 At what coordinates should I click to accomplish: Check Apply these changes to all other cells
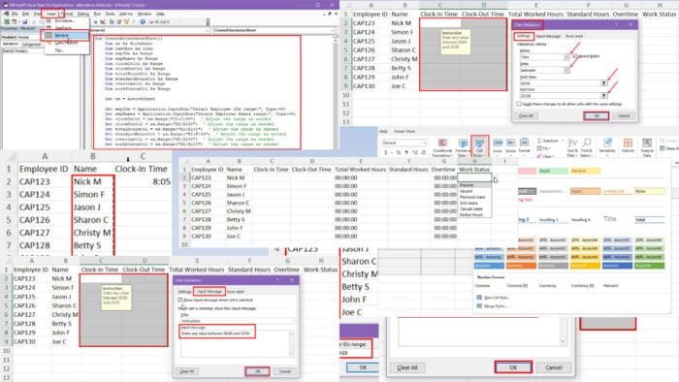[x=519, y=105]
